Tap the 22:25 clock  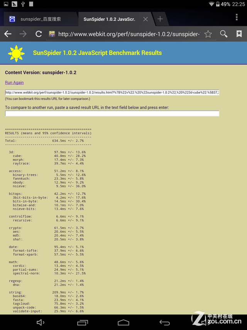click(x=239, y=4)
